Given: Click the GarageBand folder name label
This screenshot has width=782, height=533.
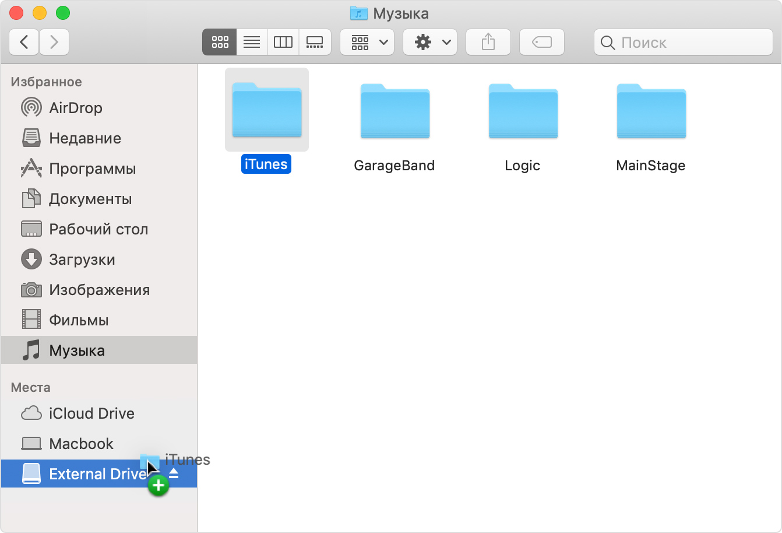Looking at the screenshot, I should pyautogui.click(x=394, y=166).
